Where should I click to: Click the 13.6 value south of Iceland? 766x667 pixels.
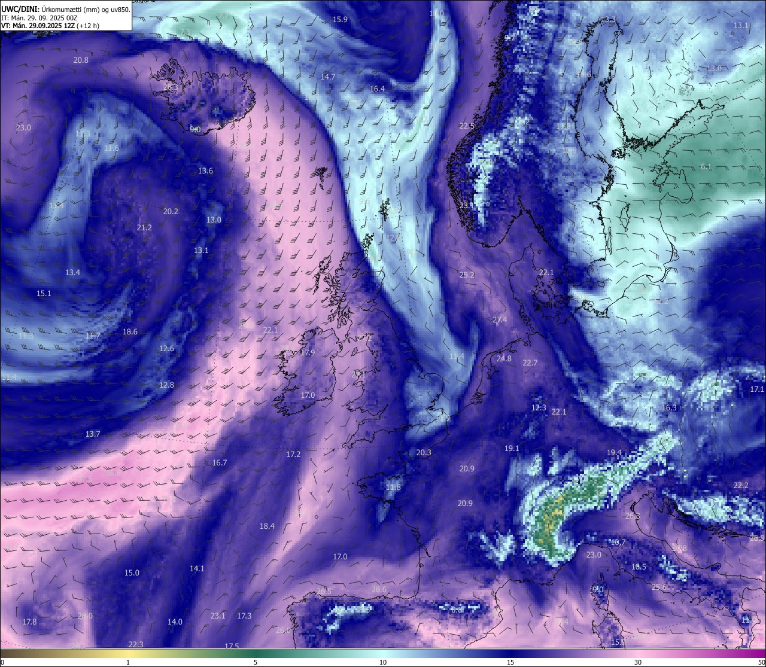pyautogui.click(x=205, y=170)
